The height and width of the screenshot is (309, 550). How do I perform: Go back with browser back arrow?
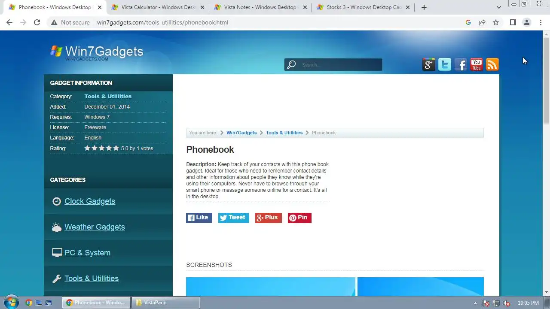(9, 22)
